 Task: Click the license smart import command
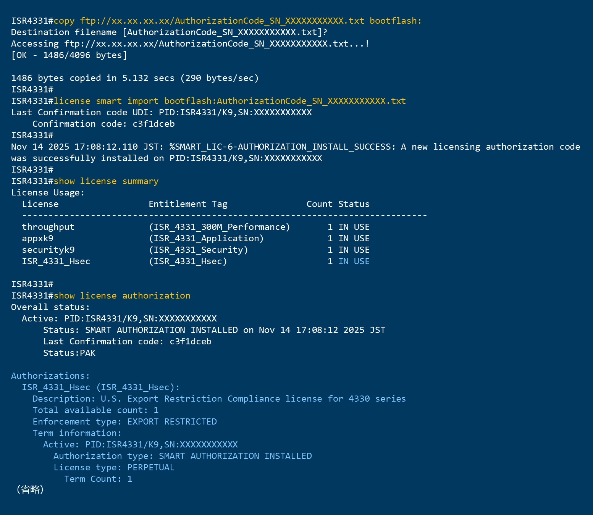point(229,101)
